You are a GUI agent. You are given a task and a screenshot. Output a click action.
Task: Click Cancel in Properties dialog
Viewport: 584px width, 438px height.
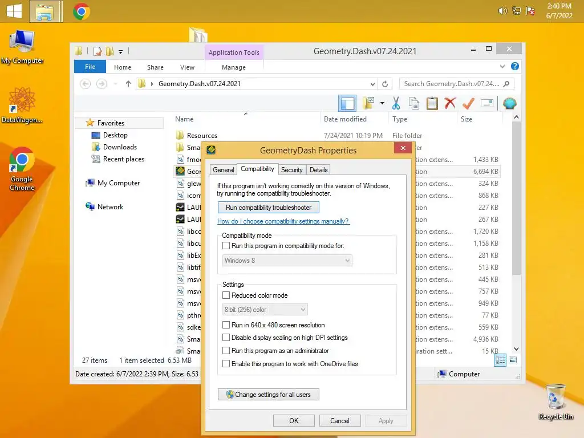tap(340, 420)
